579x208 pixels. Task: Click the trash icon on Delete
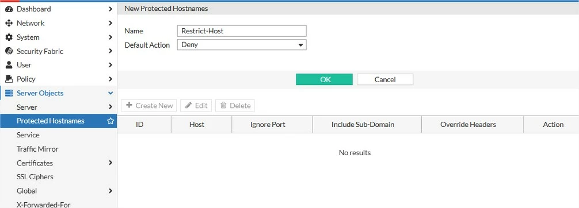point(223,106)
